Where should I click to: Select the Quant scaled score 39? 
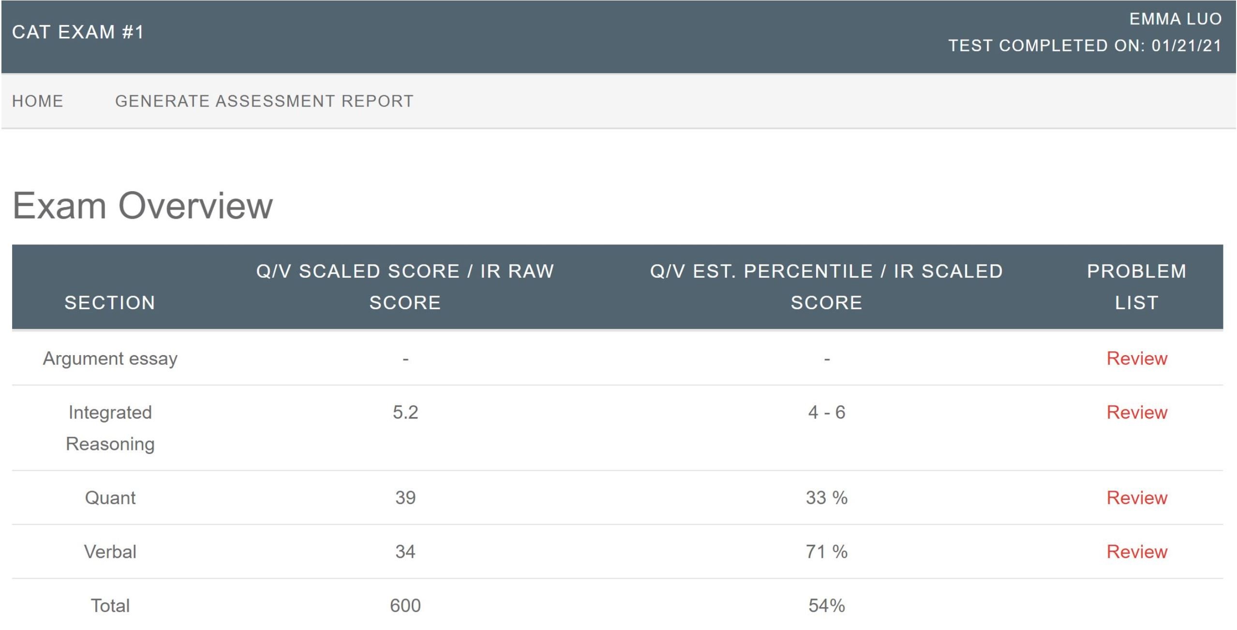click(405, 498)
